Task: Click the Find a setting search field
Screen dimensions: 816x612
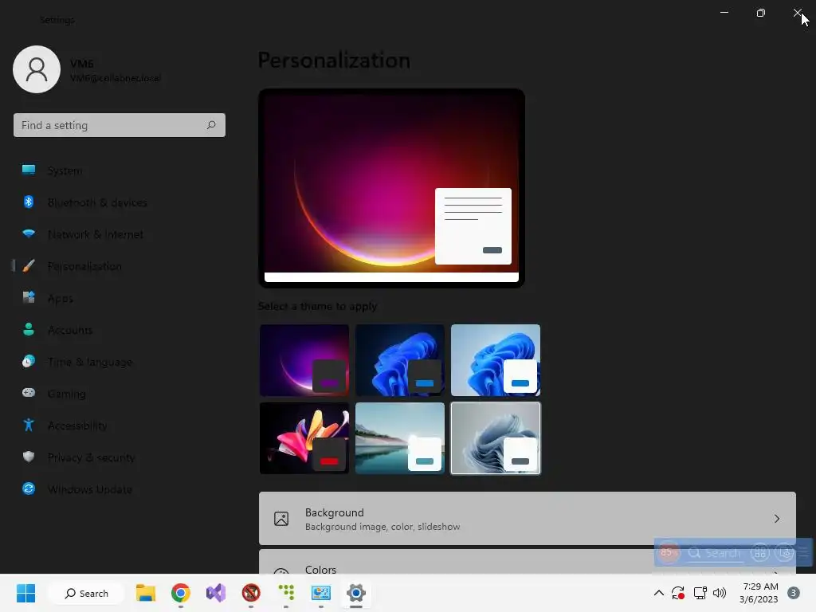Action: tap(120, 125)
